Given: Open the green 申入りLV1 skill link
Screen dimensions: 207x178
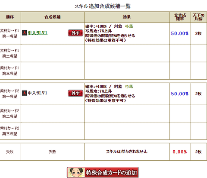Looking at the screenshot, I should [x=38, y=33].
